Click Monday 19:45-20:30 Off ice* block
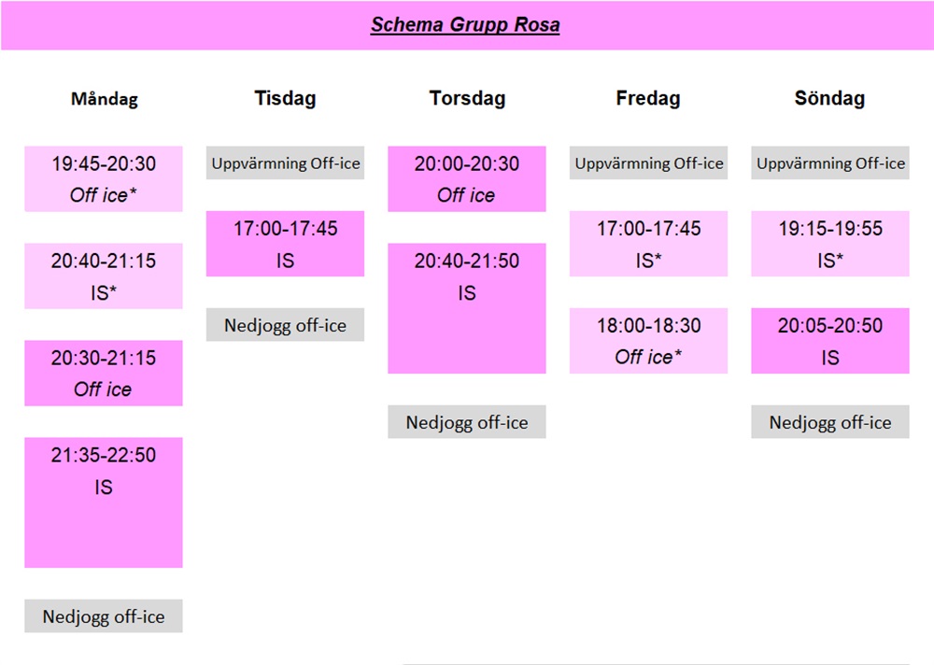Viewport: 934px width, 665px height. [104, 178]
